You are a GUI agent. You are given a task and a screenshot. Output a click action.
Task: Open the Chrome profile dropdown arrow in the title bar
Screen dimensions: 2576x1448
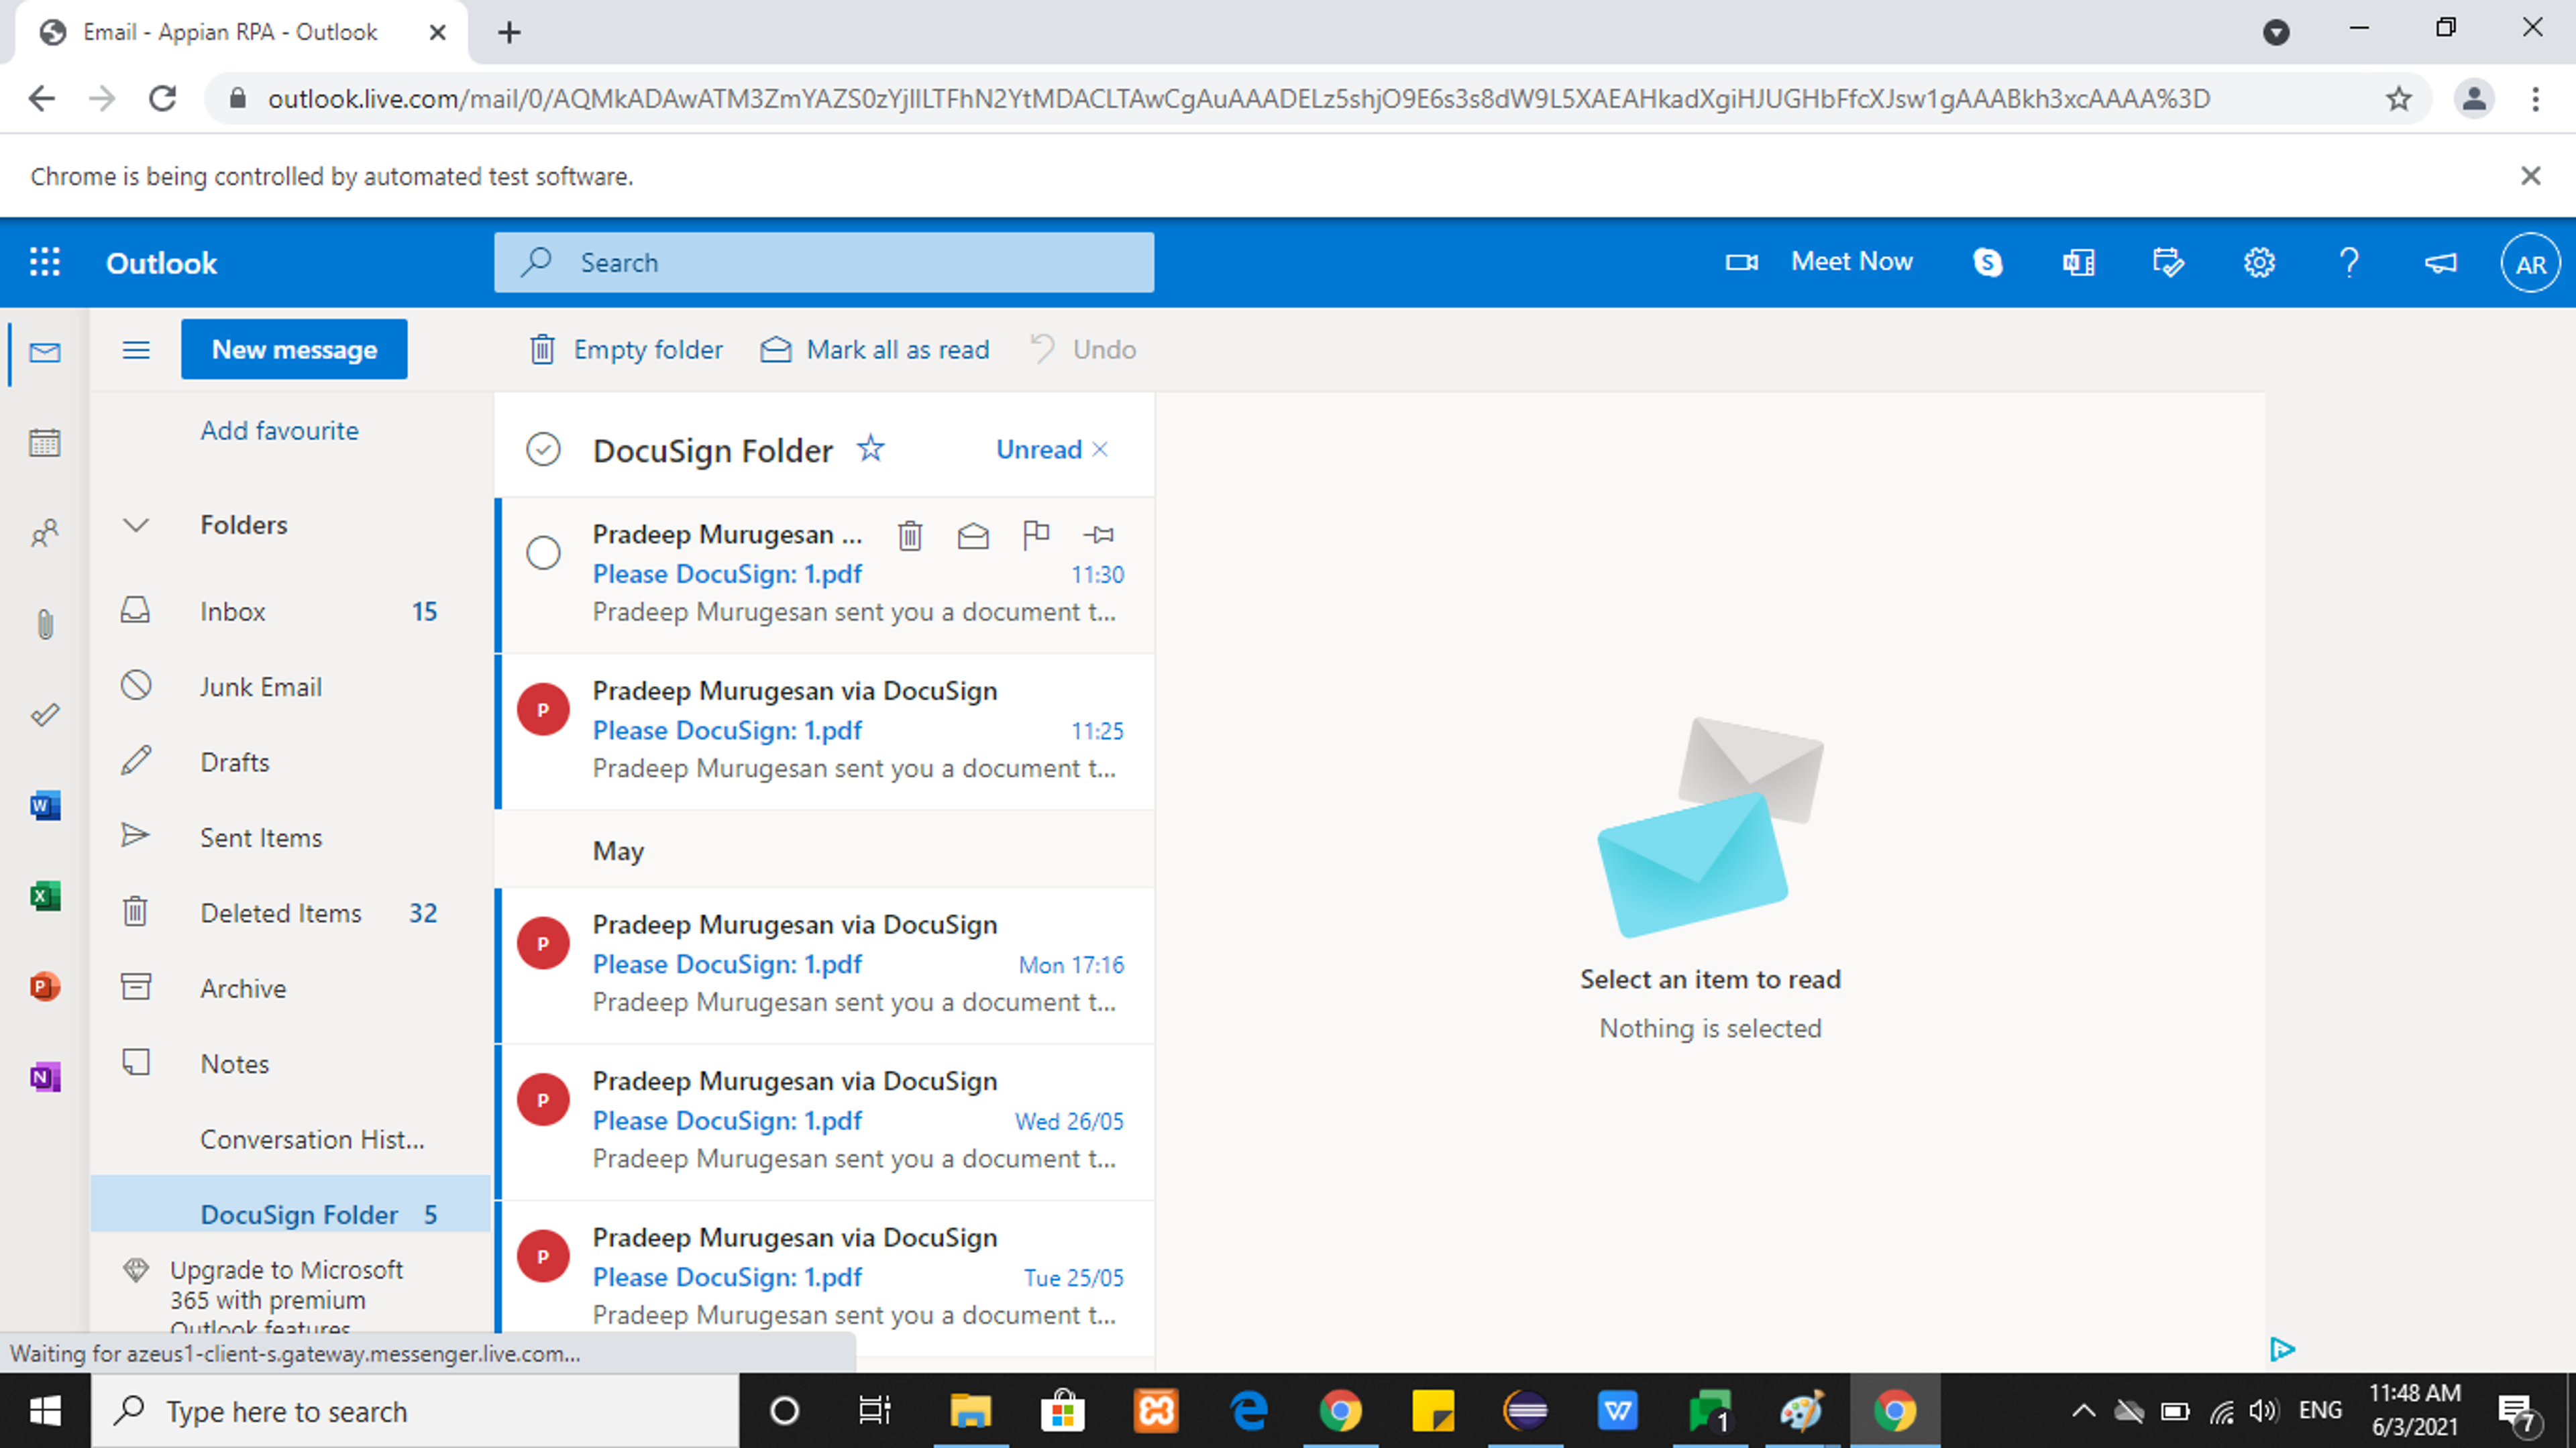pyautogui.click(x=2276, y=32)
